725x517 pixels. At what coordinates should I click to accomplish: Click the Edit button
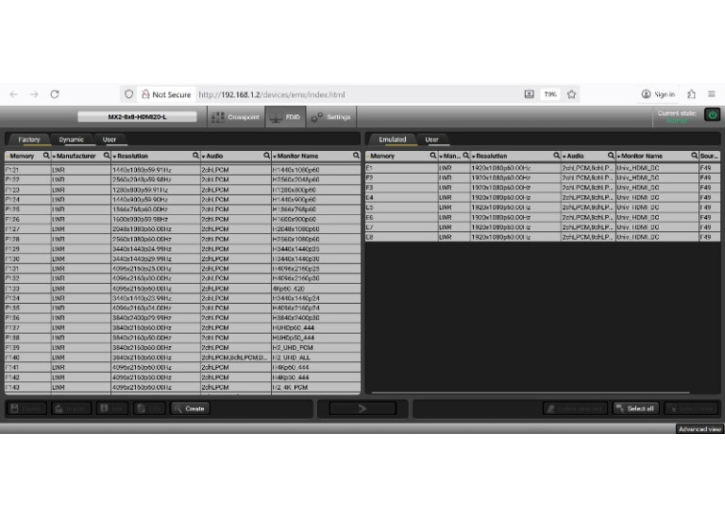(149, 409)
